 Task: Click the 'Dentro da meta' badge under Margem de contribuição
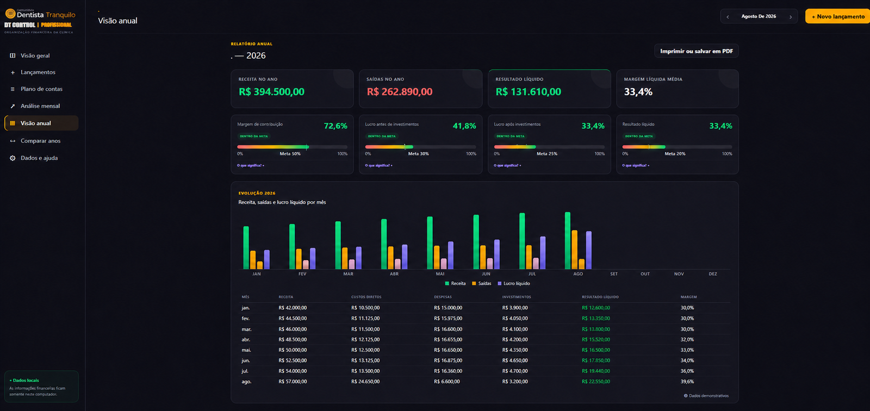click(x=254, y=136)
